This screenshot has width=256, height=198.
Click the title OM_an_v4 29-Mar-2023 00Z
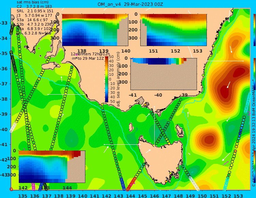tap(130, 4)
